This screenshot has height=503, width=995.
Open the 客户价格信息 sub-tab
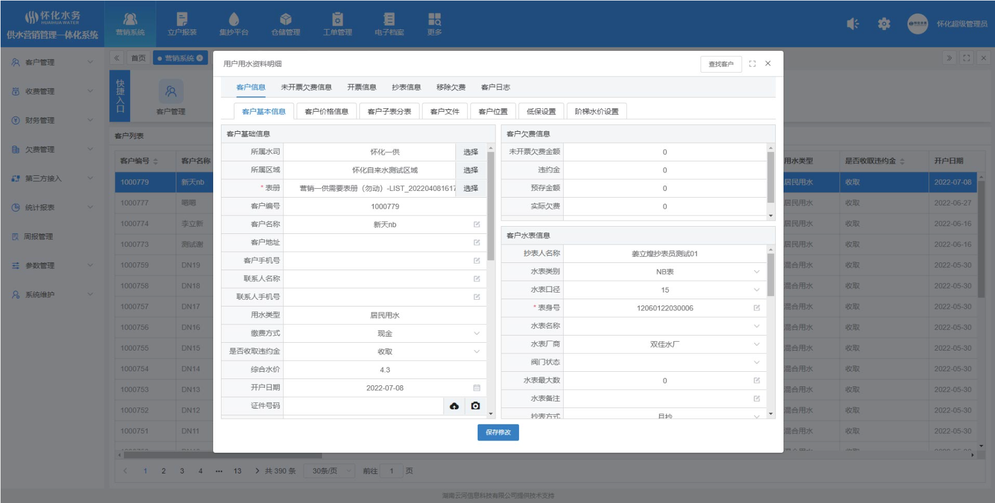[x=326, y=111]
